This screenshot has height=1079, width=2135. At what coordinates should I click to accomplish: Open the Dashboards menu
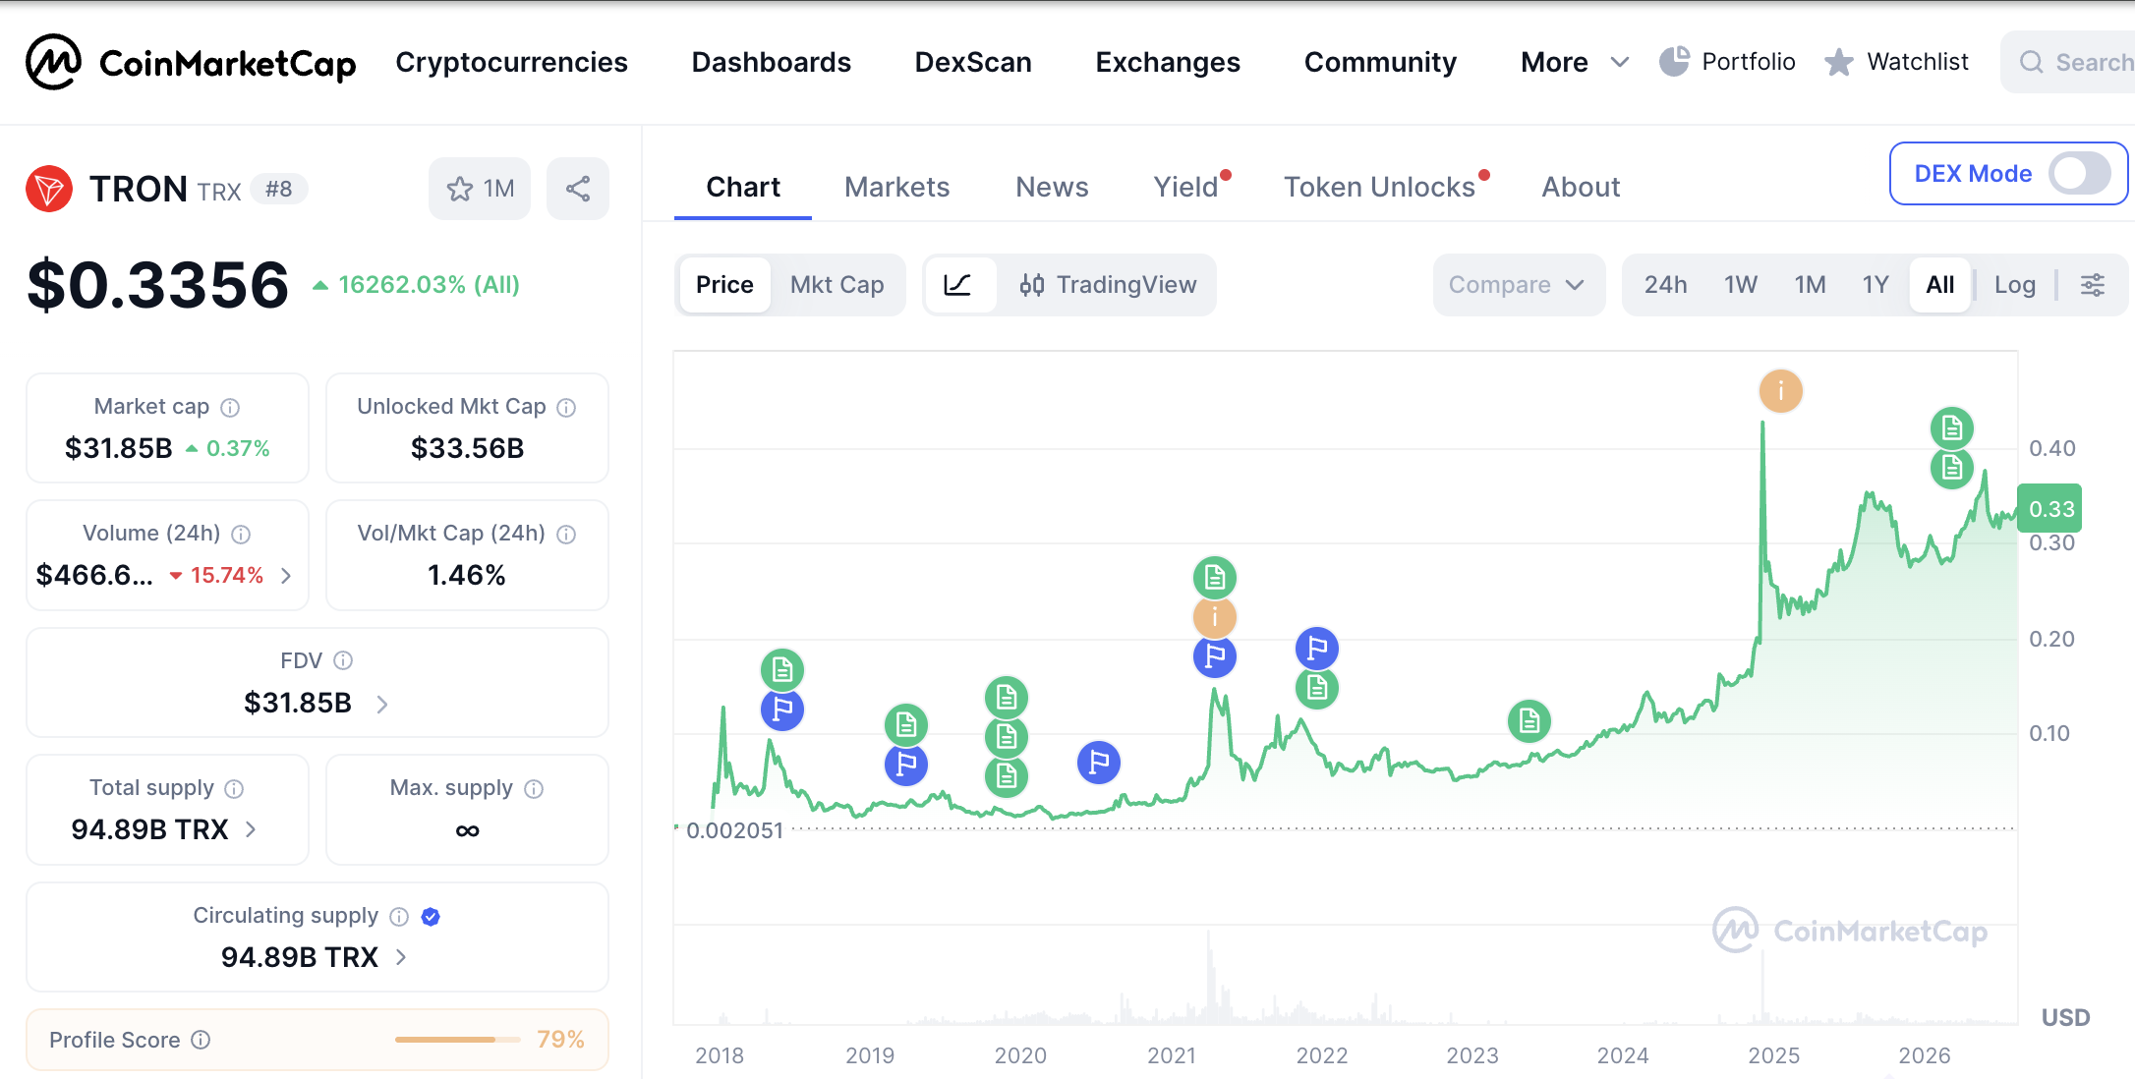[x=771, y=62]
